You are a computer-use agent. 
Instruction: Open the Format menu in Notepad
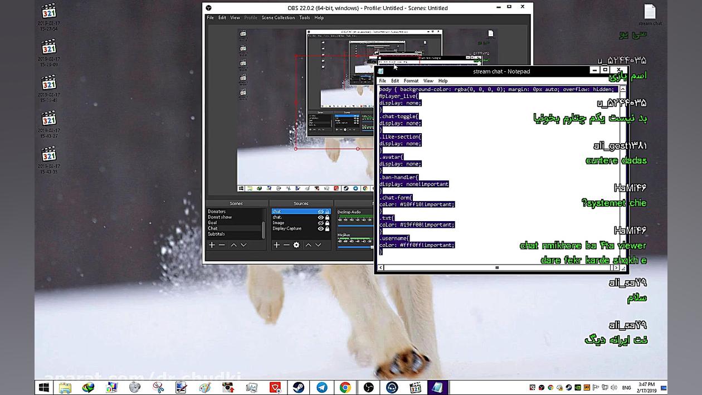411,81
